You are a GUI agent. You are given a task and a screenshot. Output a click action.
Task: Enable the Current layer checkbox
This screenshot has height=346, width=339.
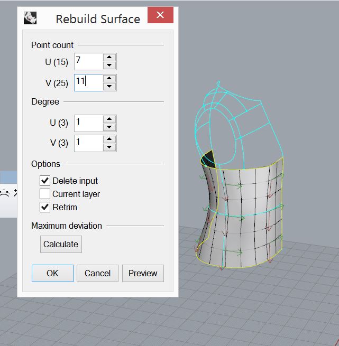tap(45, 194)
